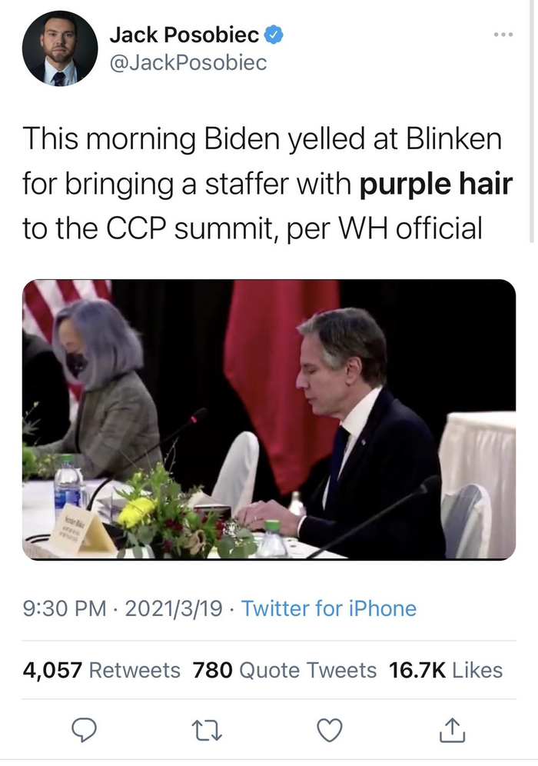The image size is (538, 766).
Task: Open the tweet's more options menu
Action: coord(503,35)
